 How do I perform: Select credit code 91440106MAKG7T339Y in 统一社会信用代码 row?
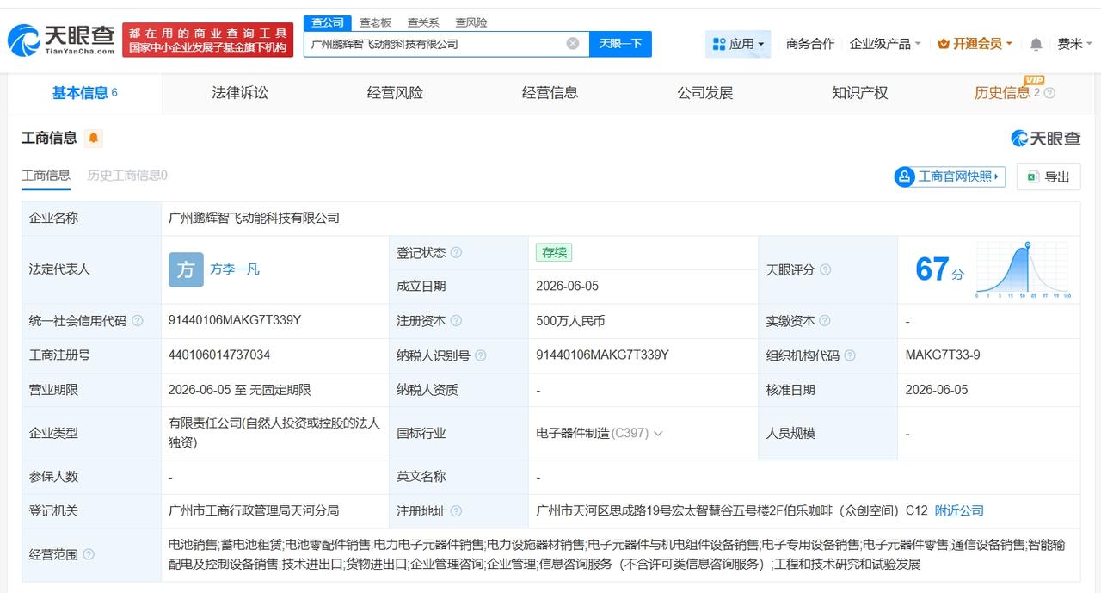coord(235,321)
